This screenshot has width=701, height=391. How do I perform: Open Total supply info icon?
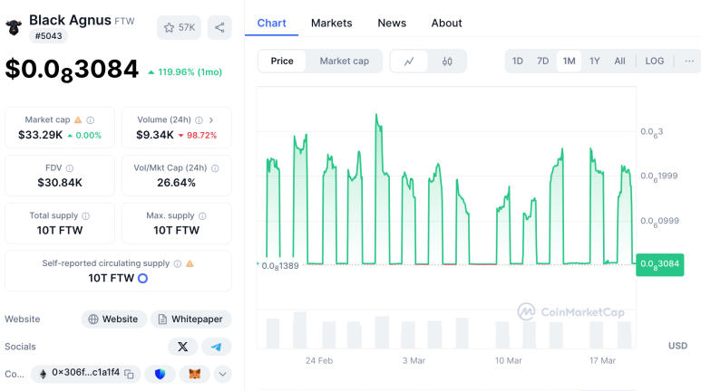[x=86, y=216]
